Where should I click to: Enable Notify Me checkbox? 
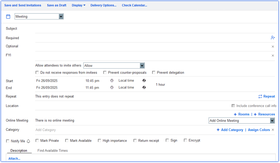pyautogui.click(x=8, y=141)
